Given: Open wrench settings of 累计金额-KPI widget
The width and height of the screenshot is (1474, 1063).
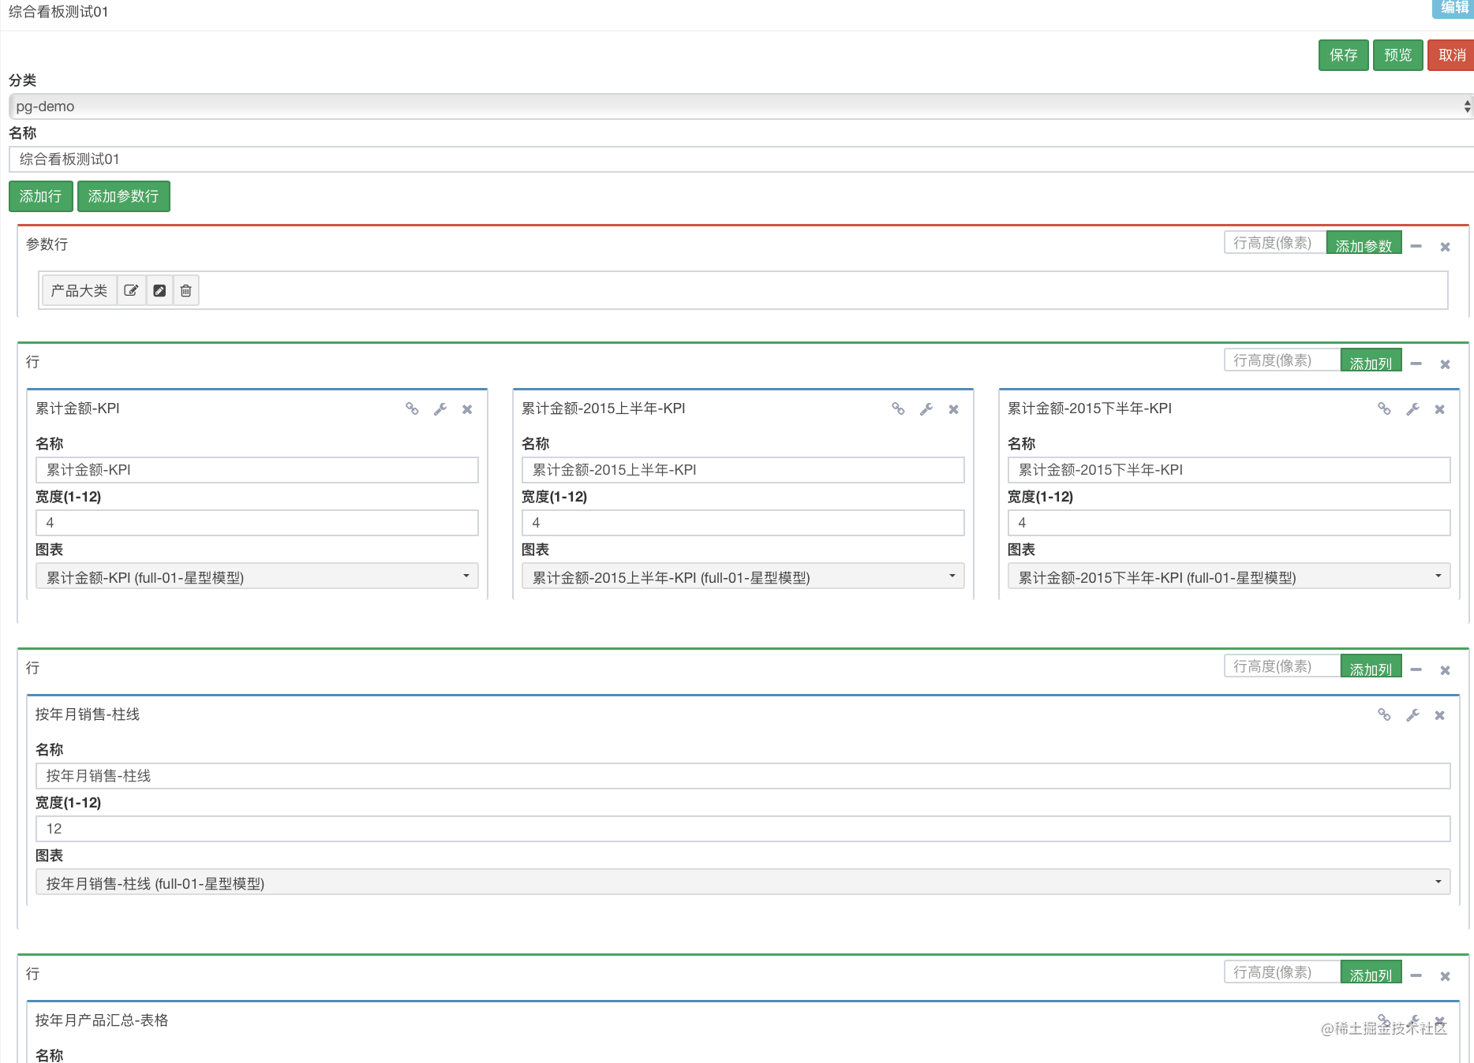Looking at the screenshot, I should (440, 409).
